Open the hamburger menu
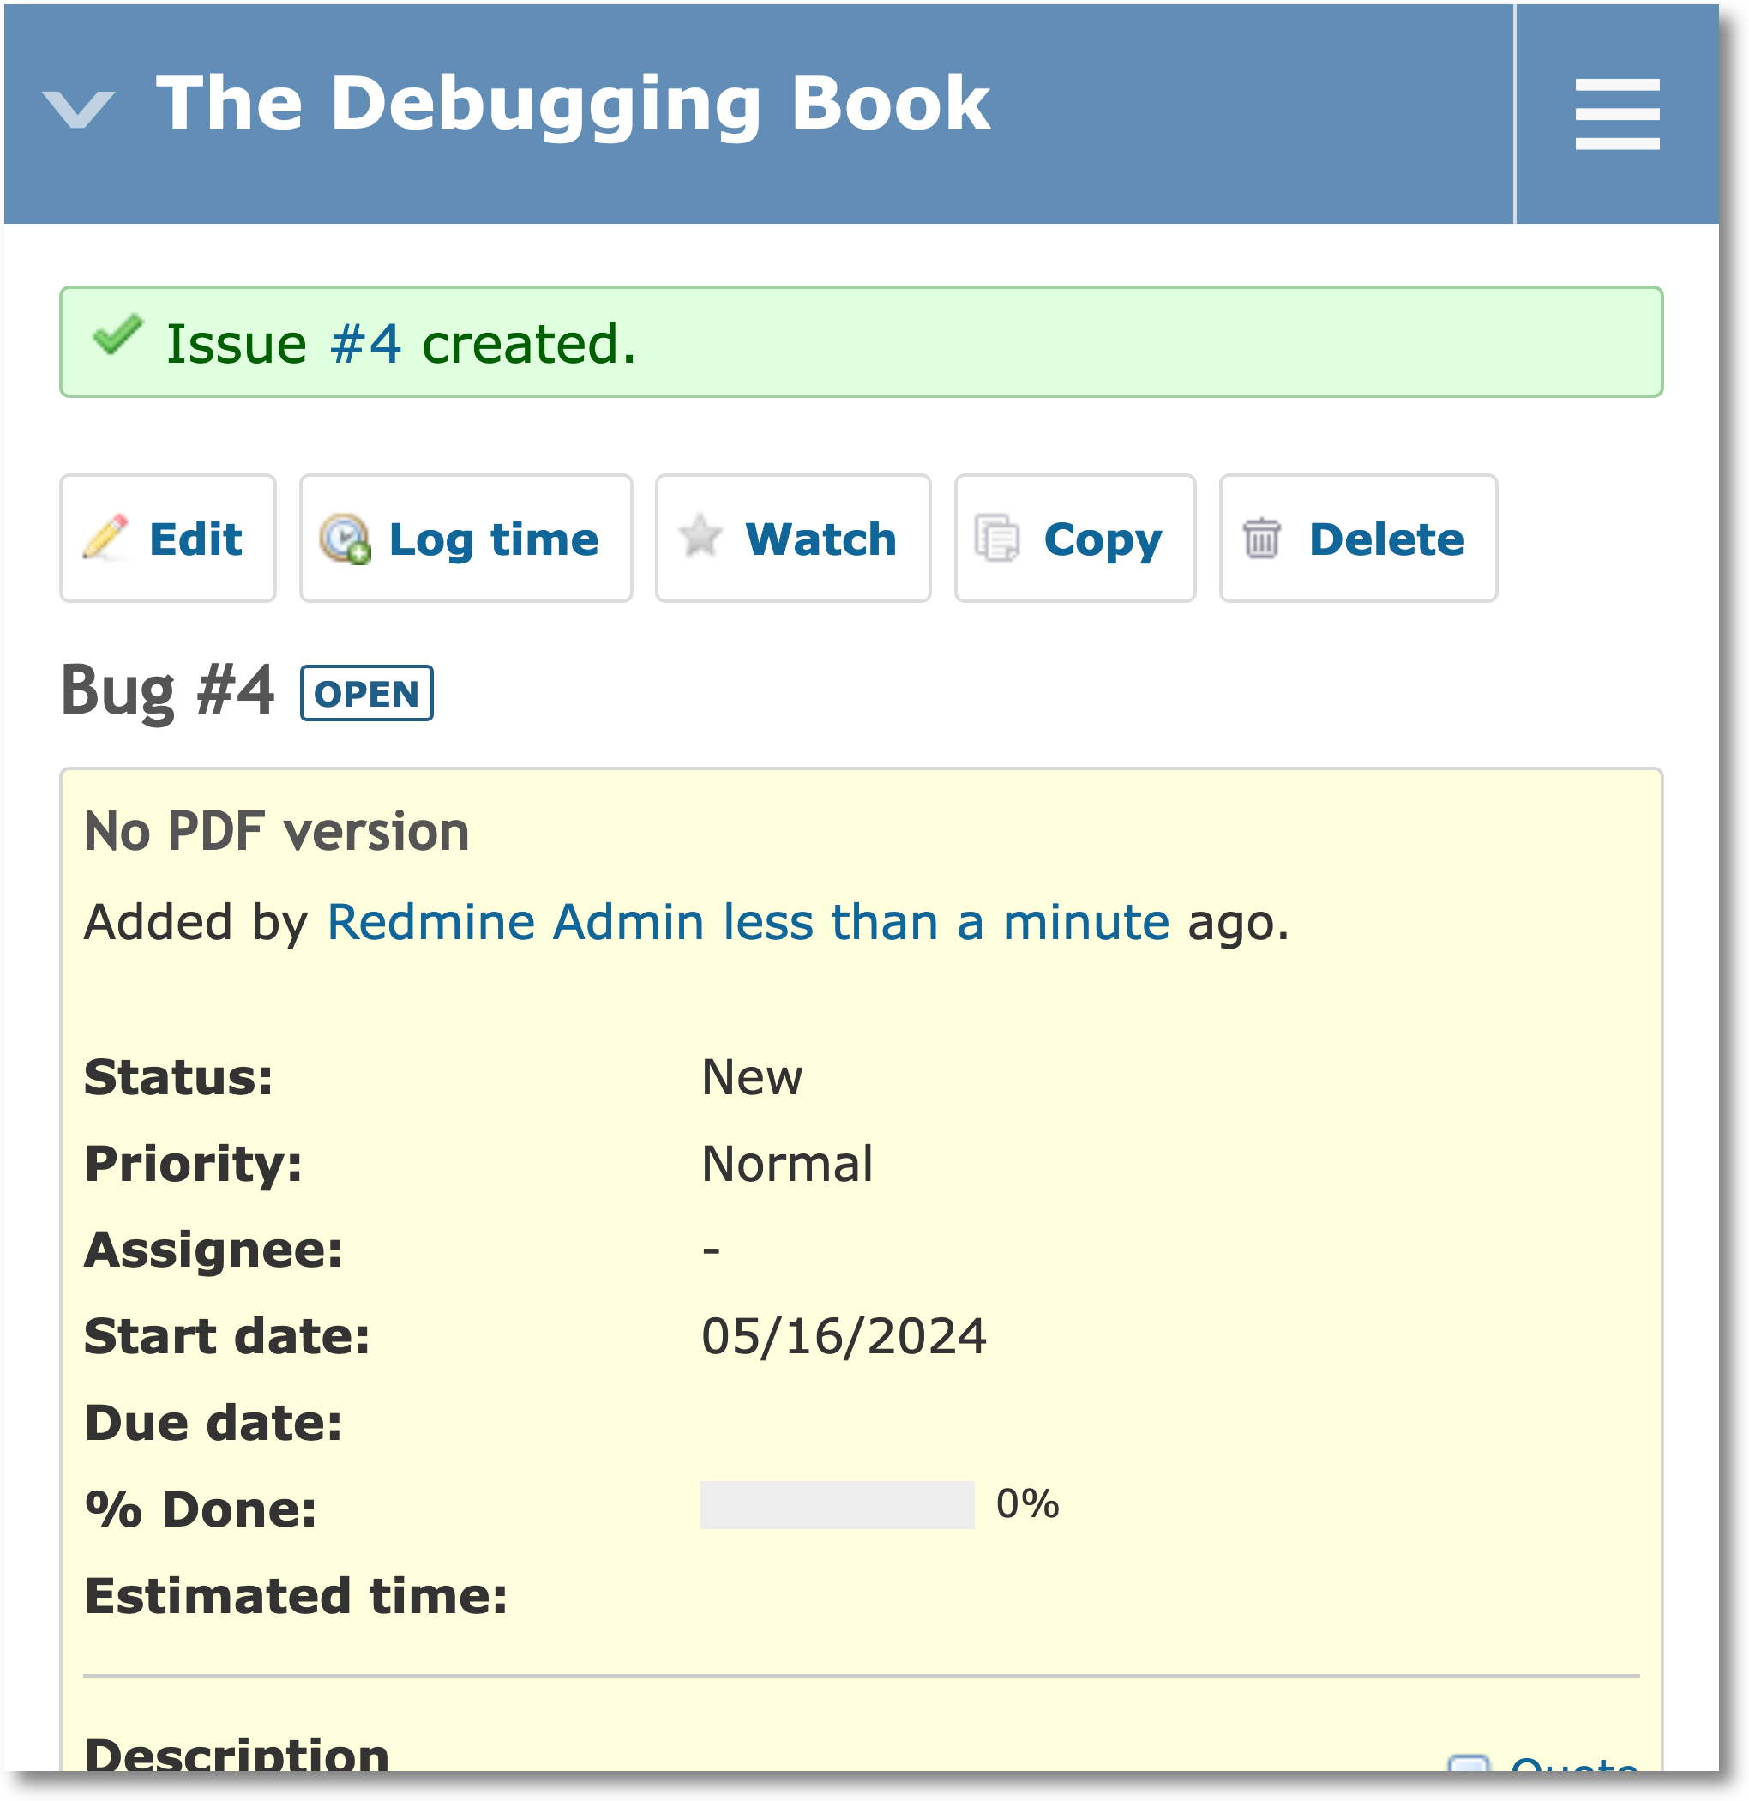This screenshot has width=1749, height=1801. coord(1617,114)
